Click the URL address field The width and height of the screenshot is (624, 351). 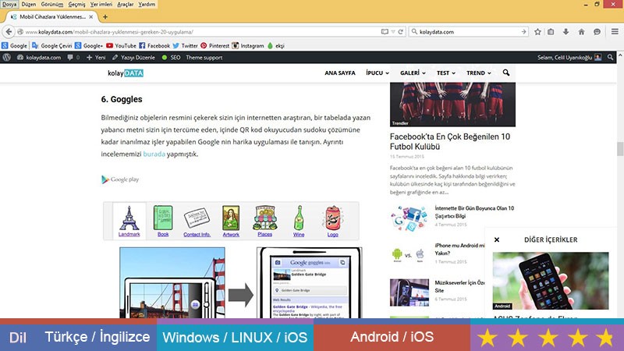point(201,32)
